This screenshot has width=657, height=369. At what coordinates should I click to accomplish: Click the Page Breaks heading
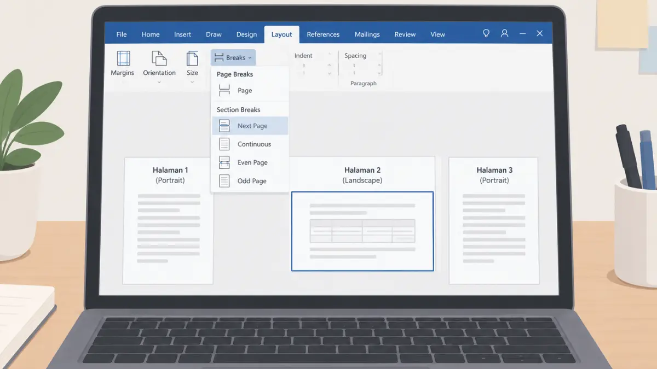tap(235, 74)
